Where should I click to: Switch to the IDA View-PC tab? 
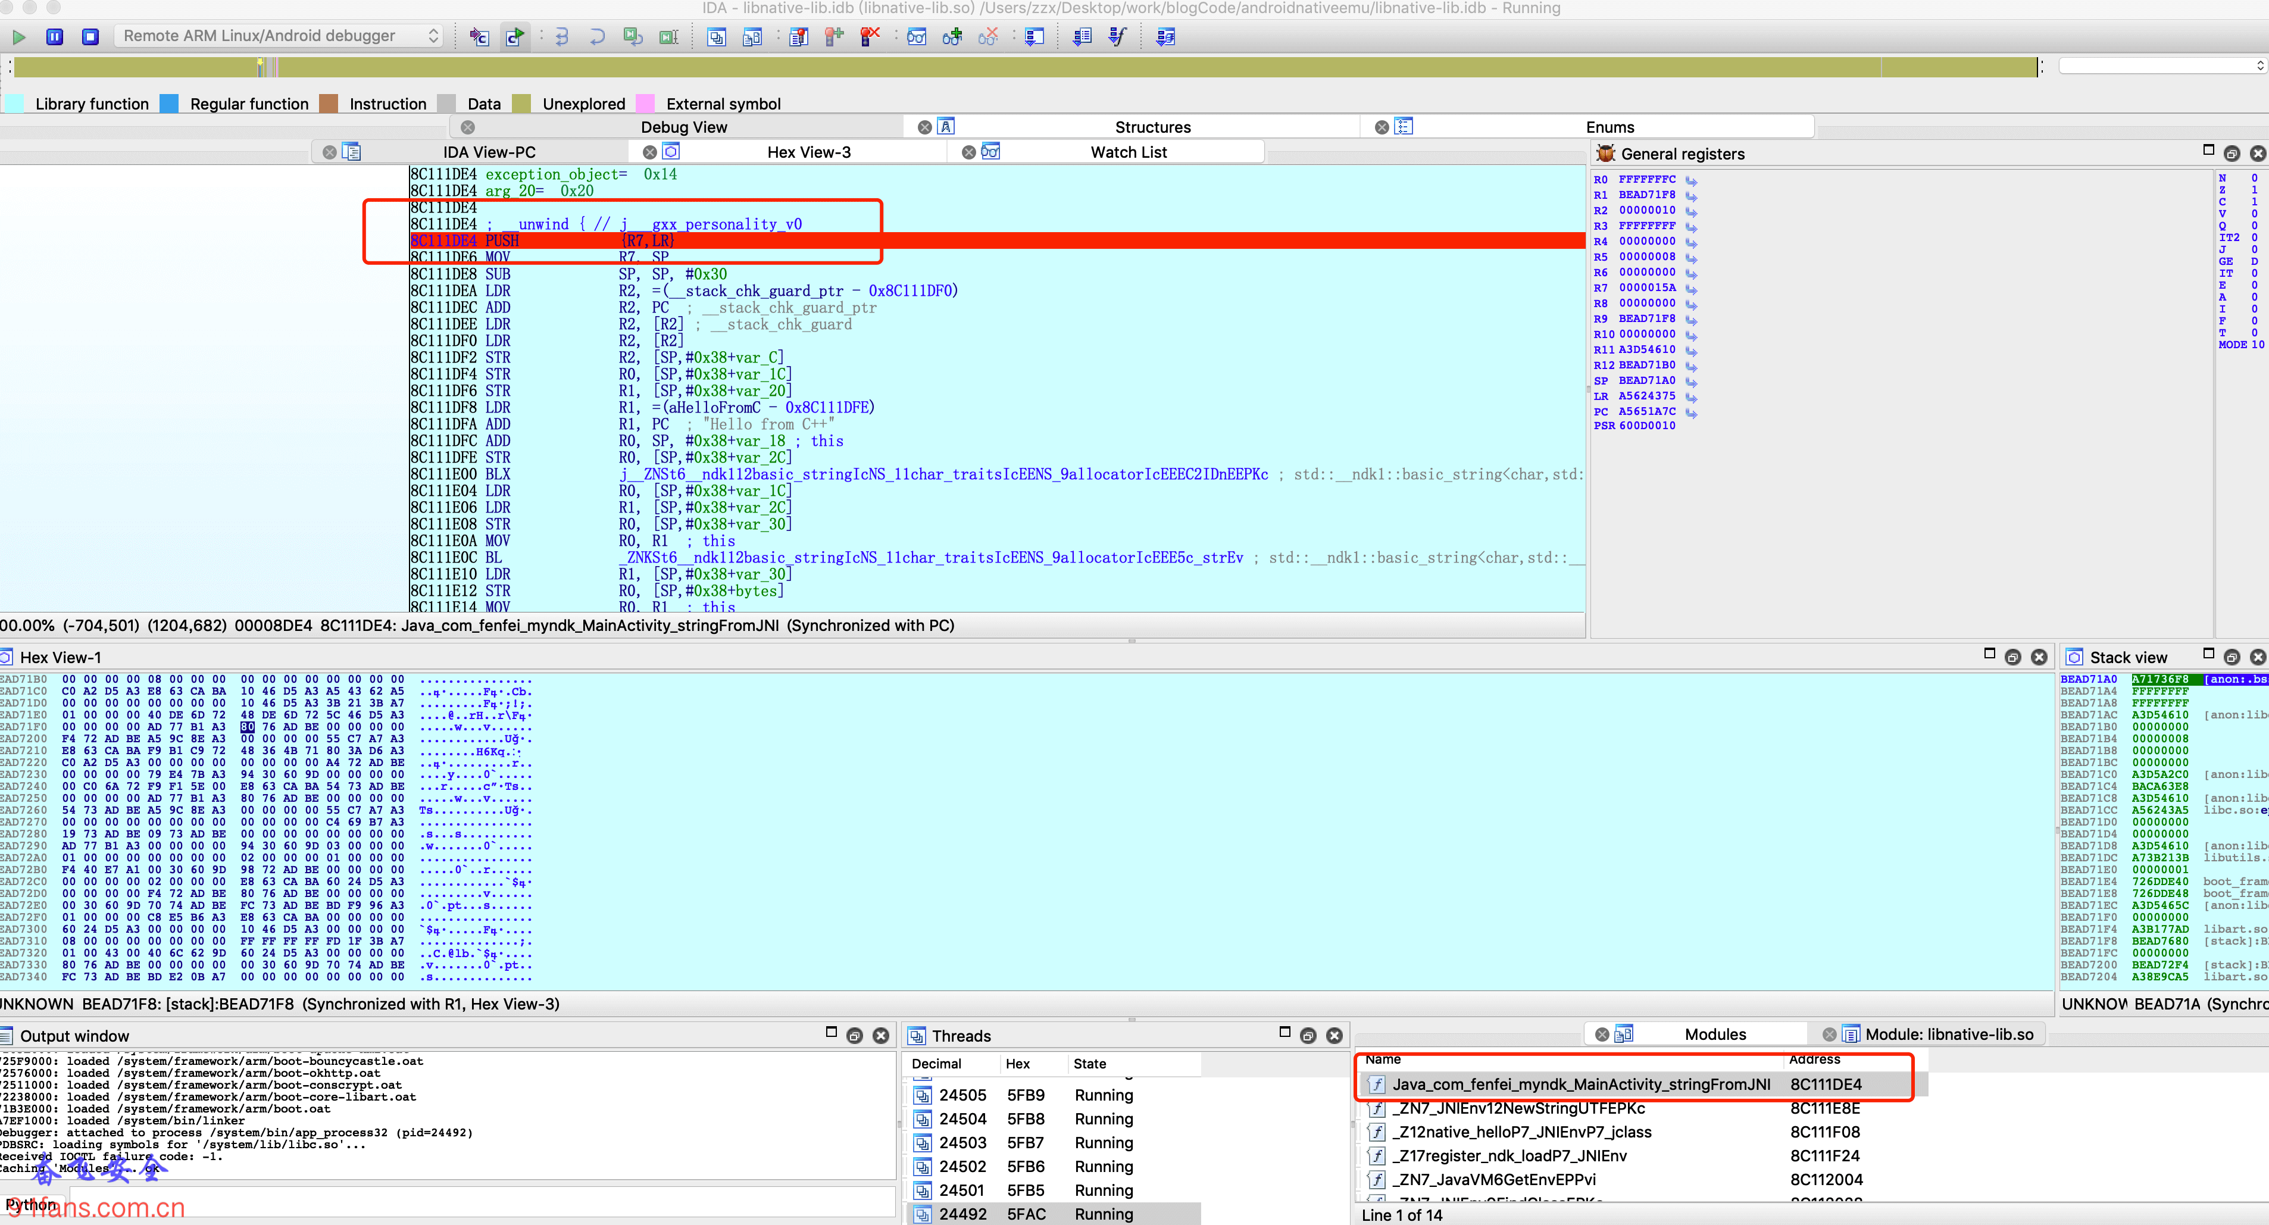point(489,152)
